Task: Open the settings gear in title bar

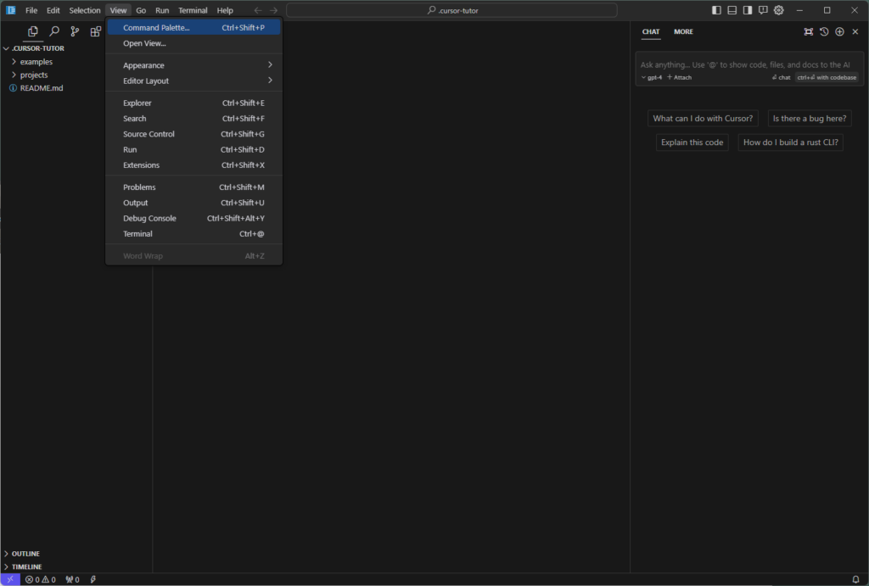Action: 779,10
